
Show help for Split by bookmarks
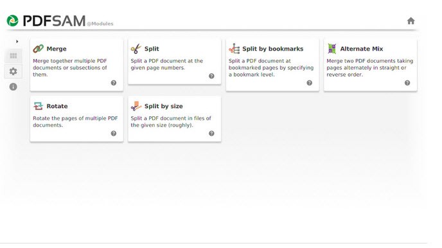click(309, 83)
